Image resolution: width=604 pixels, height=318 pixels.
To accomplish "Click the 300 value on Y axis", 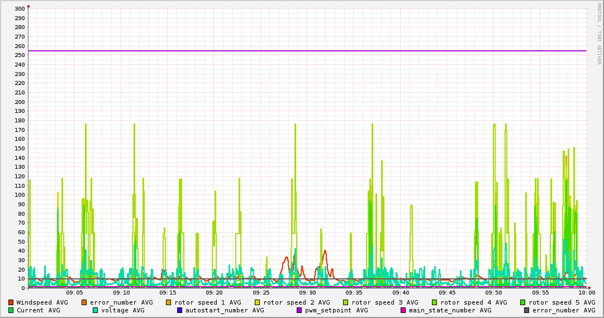I will pos(20,9).
